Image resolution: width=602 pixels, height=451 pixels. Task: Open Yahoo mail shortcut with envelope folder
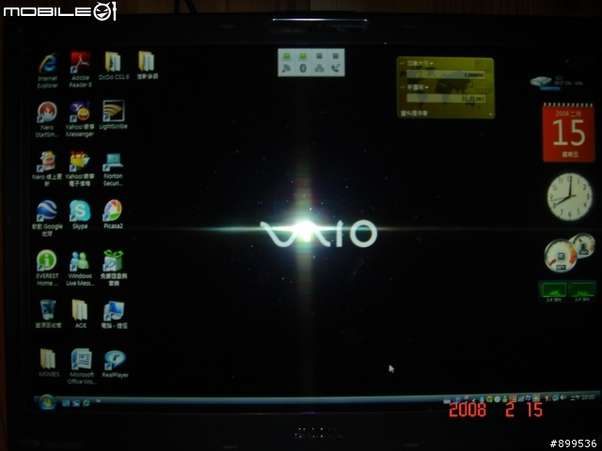(x=80, y=169)
